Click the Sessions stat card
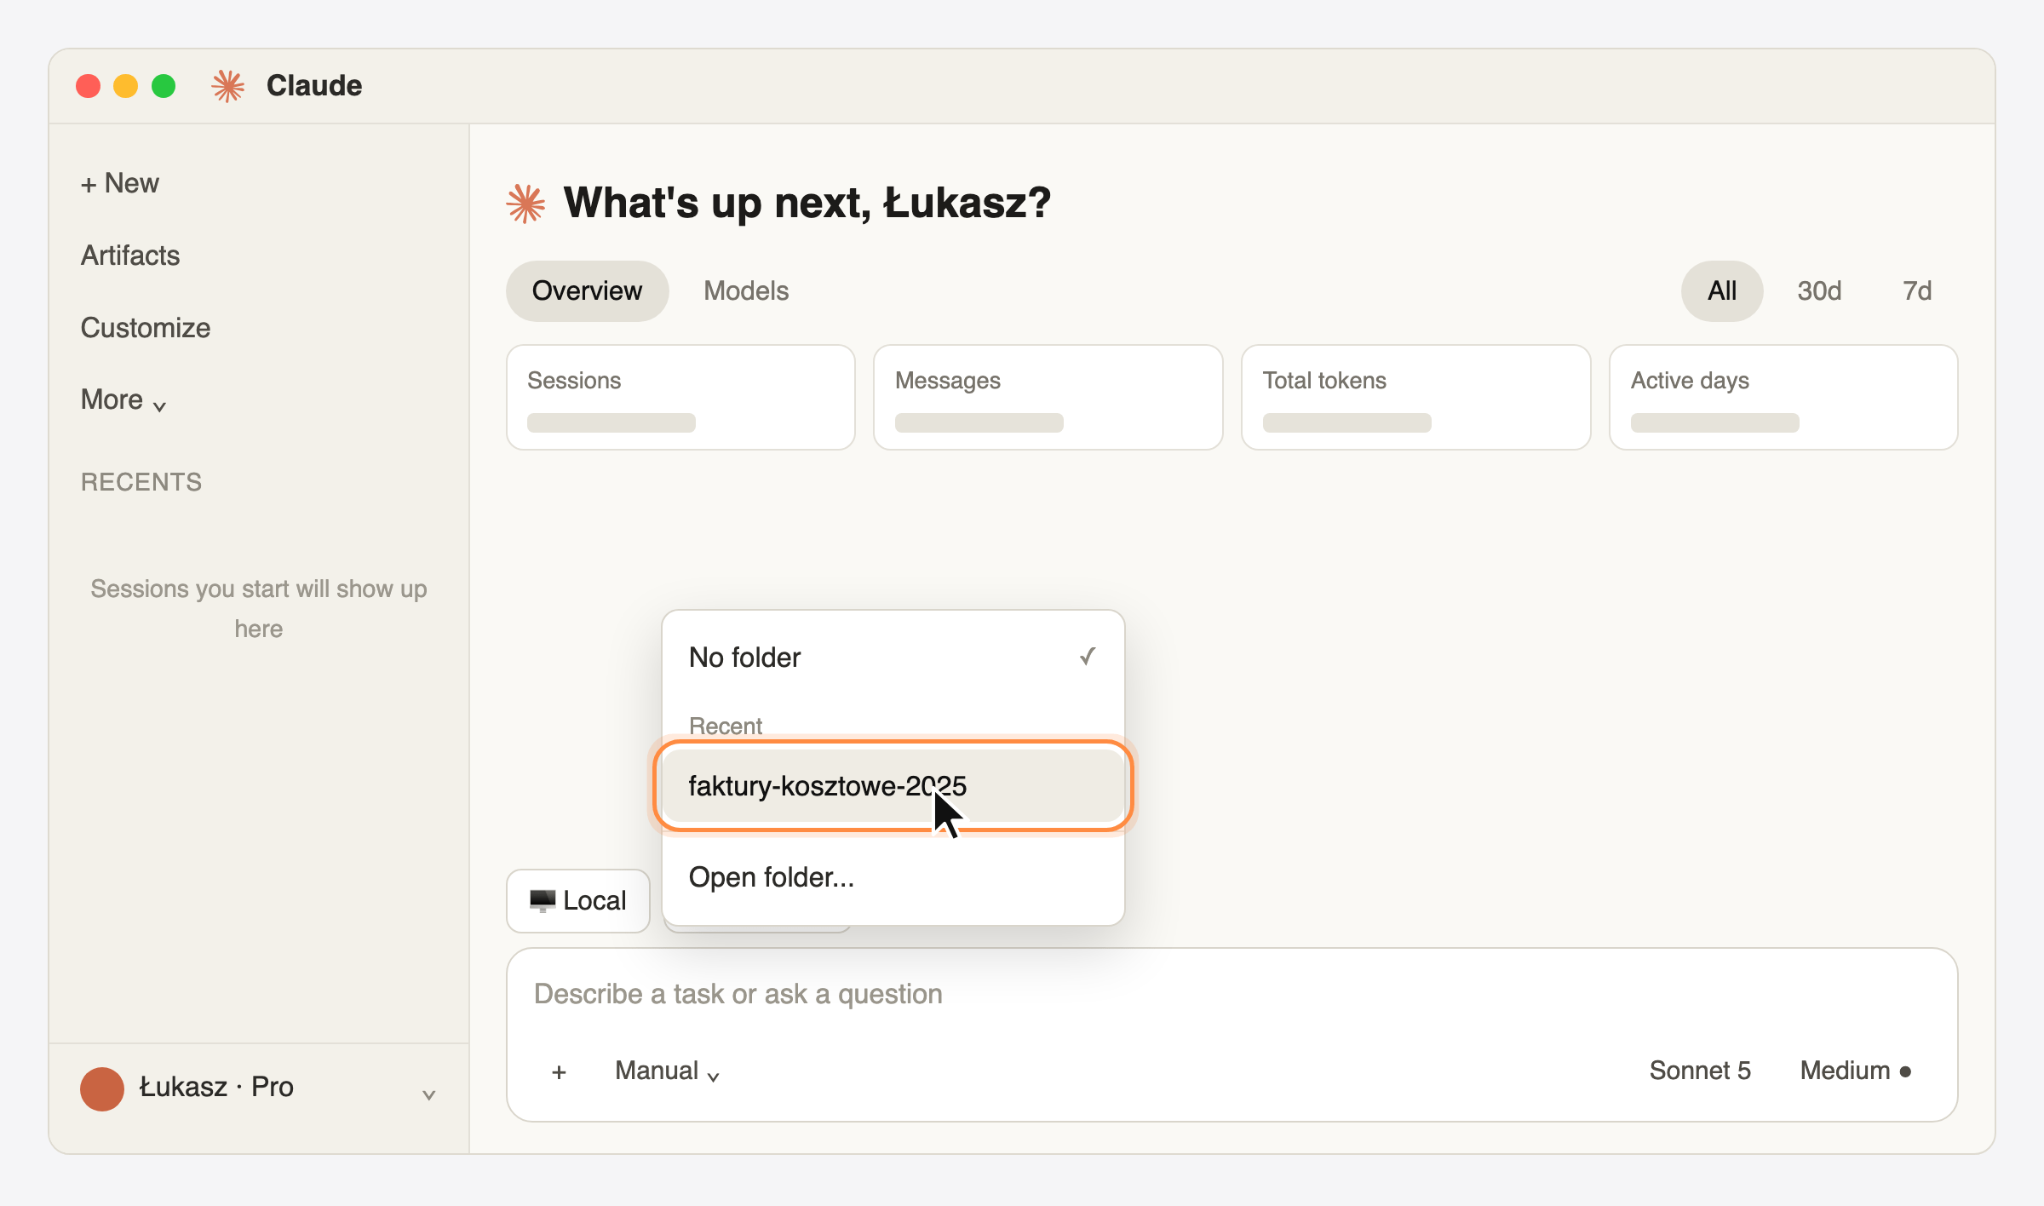The height and width of the screenshot is (1206, 2044). [x=680, y=398]
